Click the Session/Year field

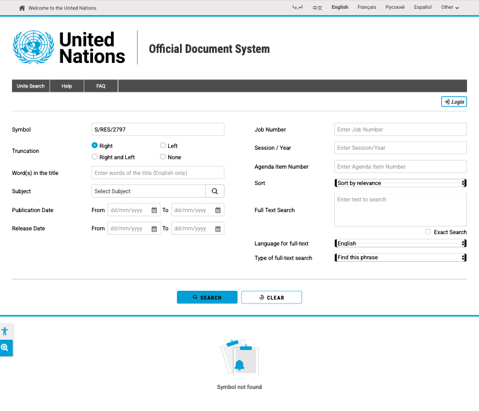[400, 148]
